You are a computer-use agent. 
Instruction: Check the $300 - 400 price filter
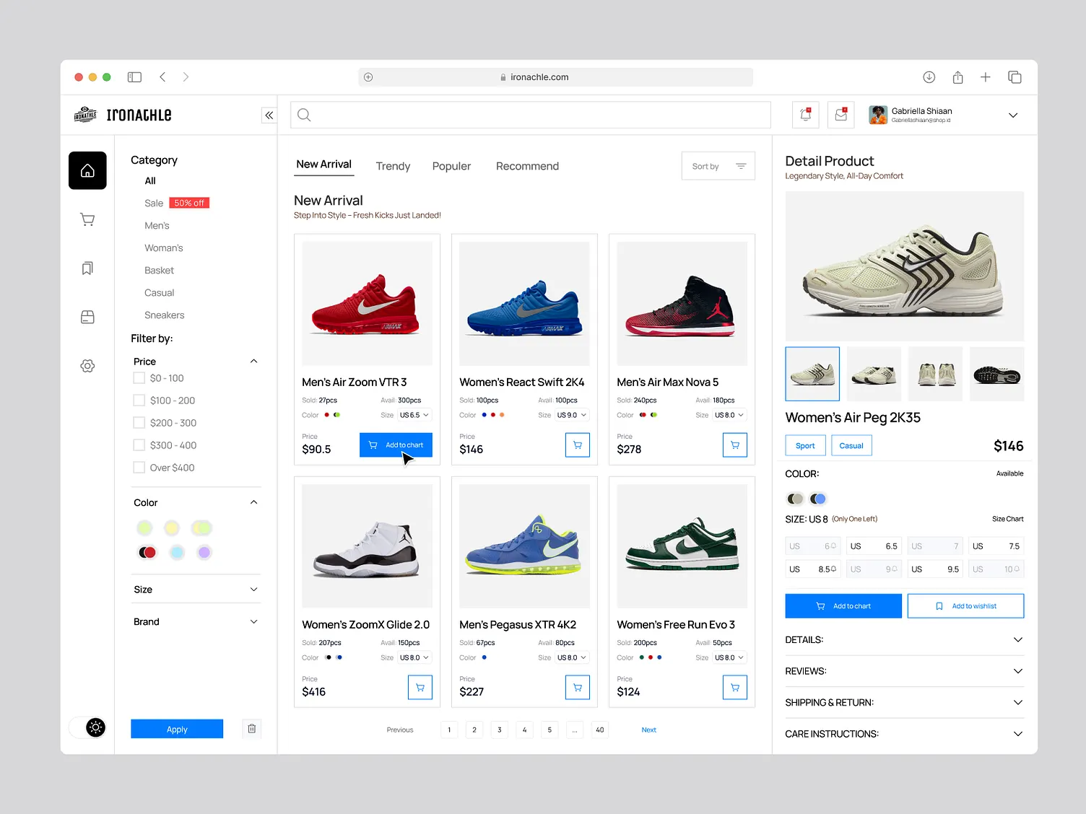point(139,445)
